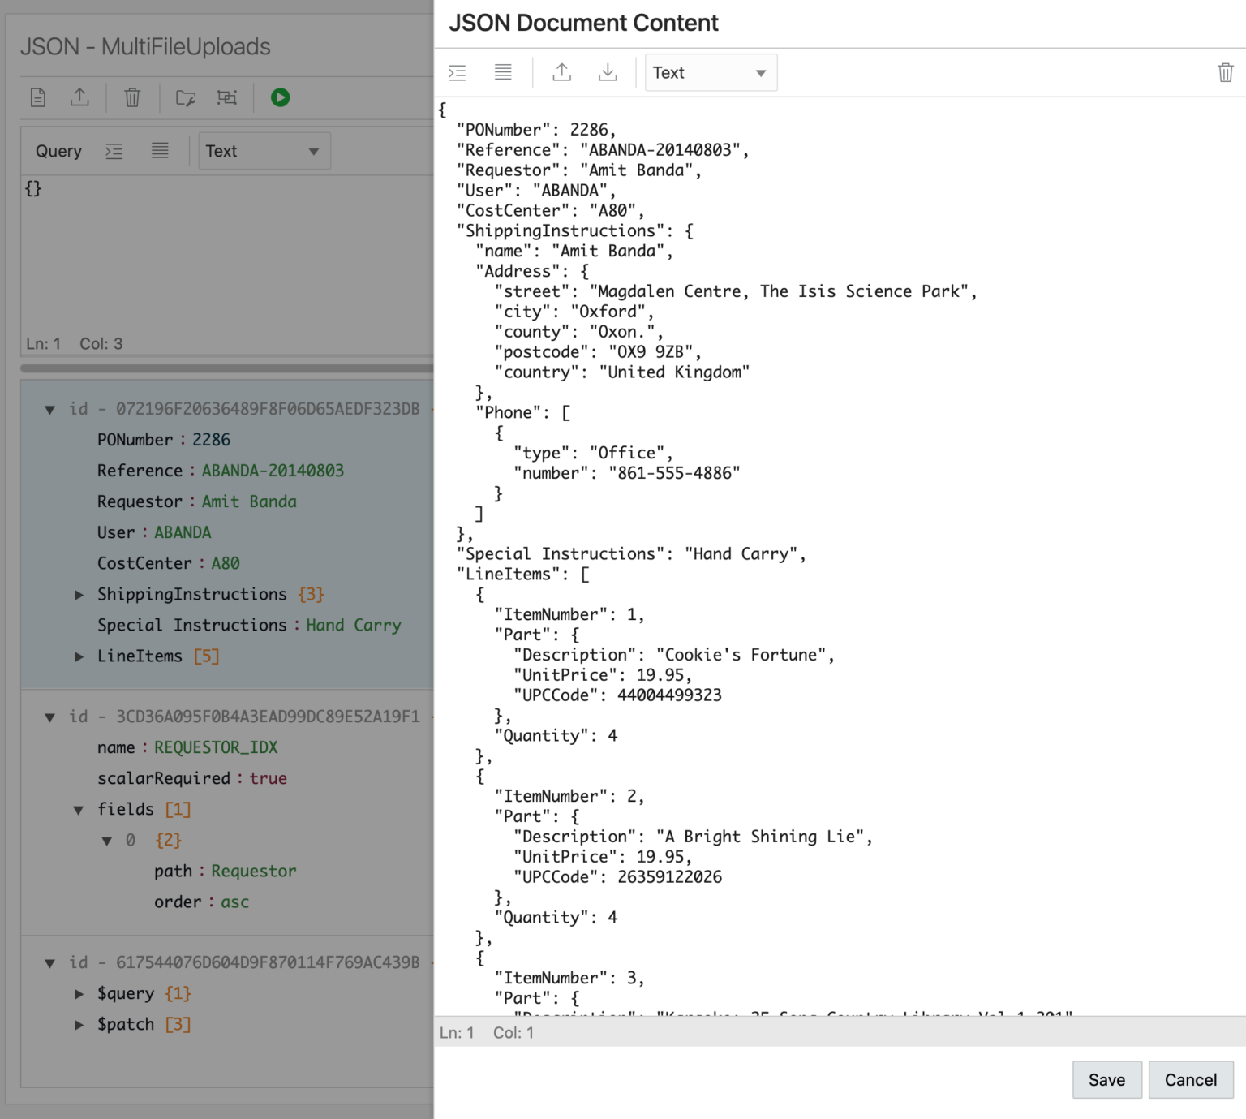Expand the LineItems tree node

[79, 656]
